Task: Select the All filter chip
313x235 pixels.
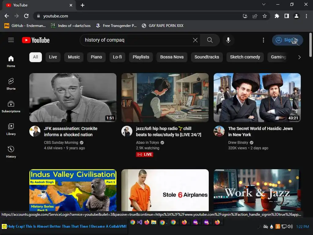Action: [x=35, y=57]
